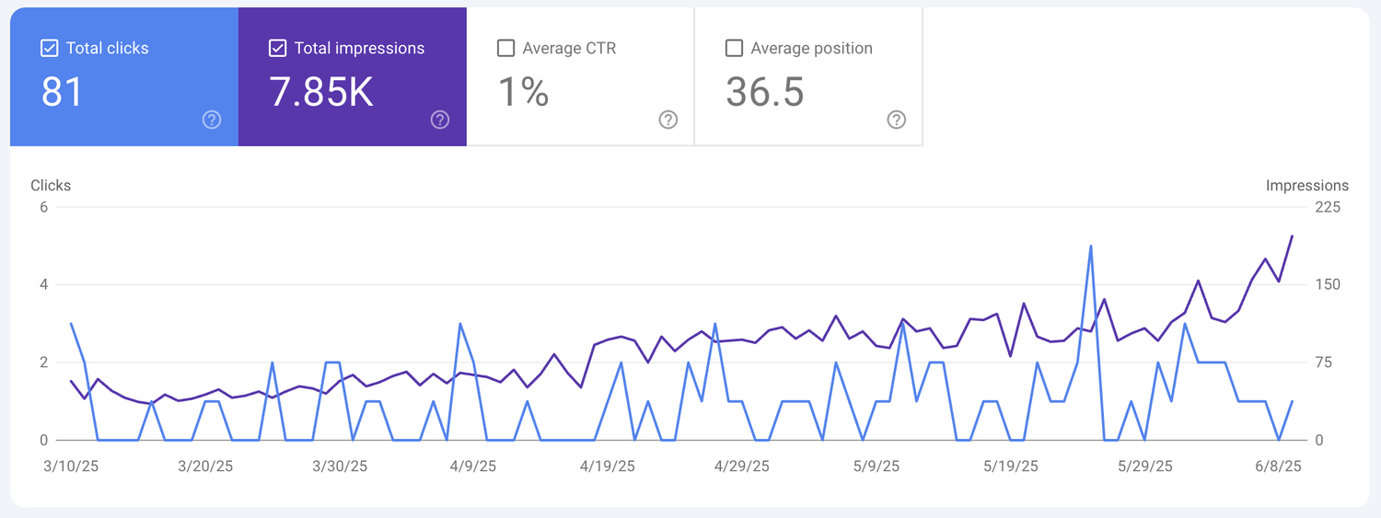The width and height of the screenshot is (1381, 518).
Task: Select the 36.5 average position value
Action: (x=764, y=92)
